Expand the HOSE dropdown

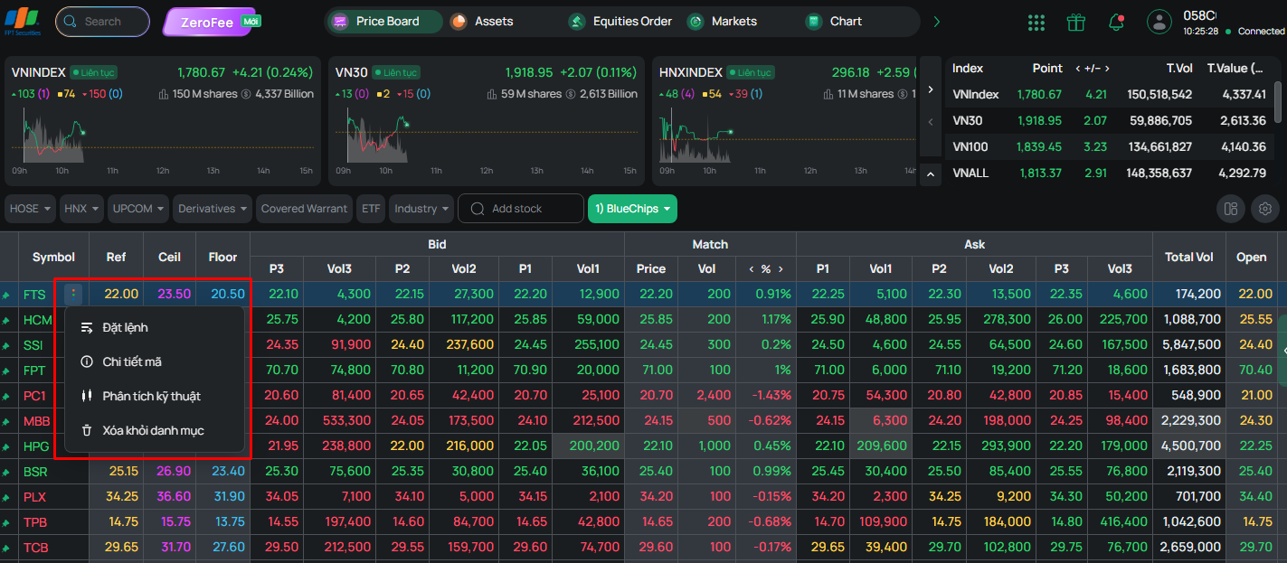[30, 209]
